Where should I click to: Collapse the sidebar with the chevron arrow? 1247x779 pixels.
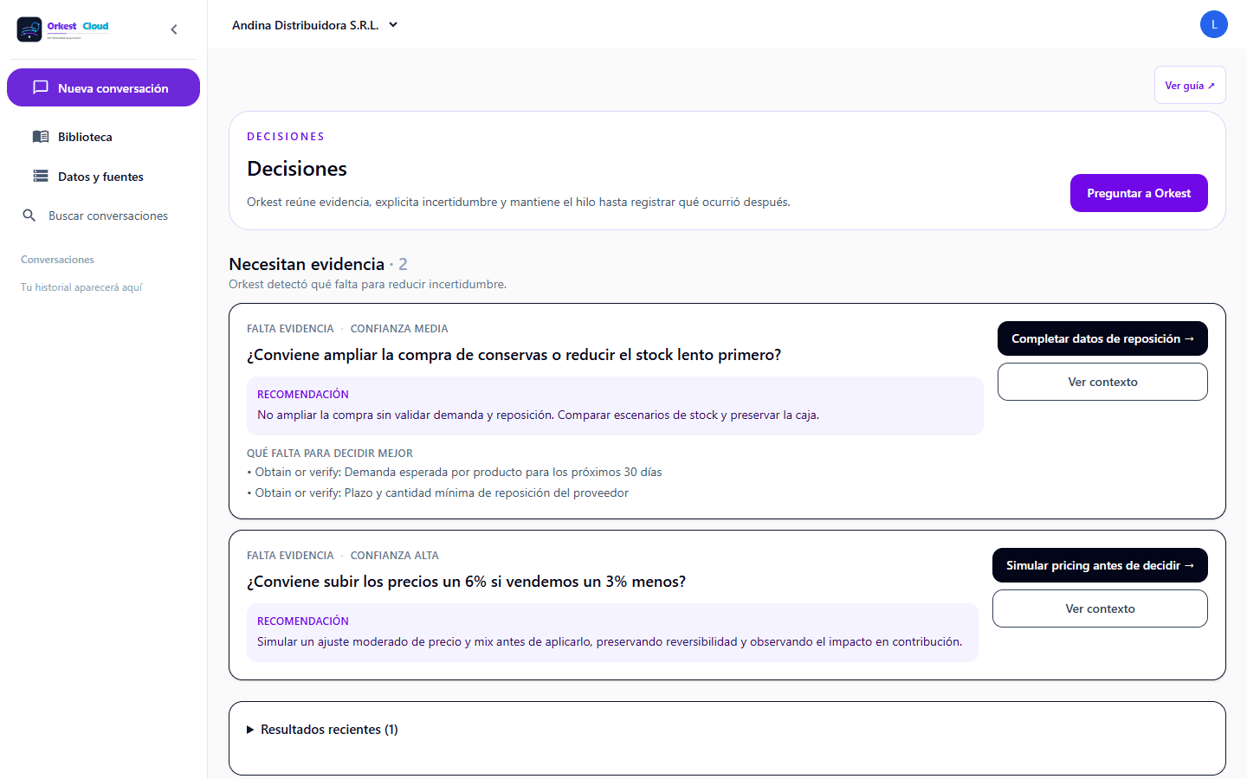[x=174, y=29]
